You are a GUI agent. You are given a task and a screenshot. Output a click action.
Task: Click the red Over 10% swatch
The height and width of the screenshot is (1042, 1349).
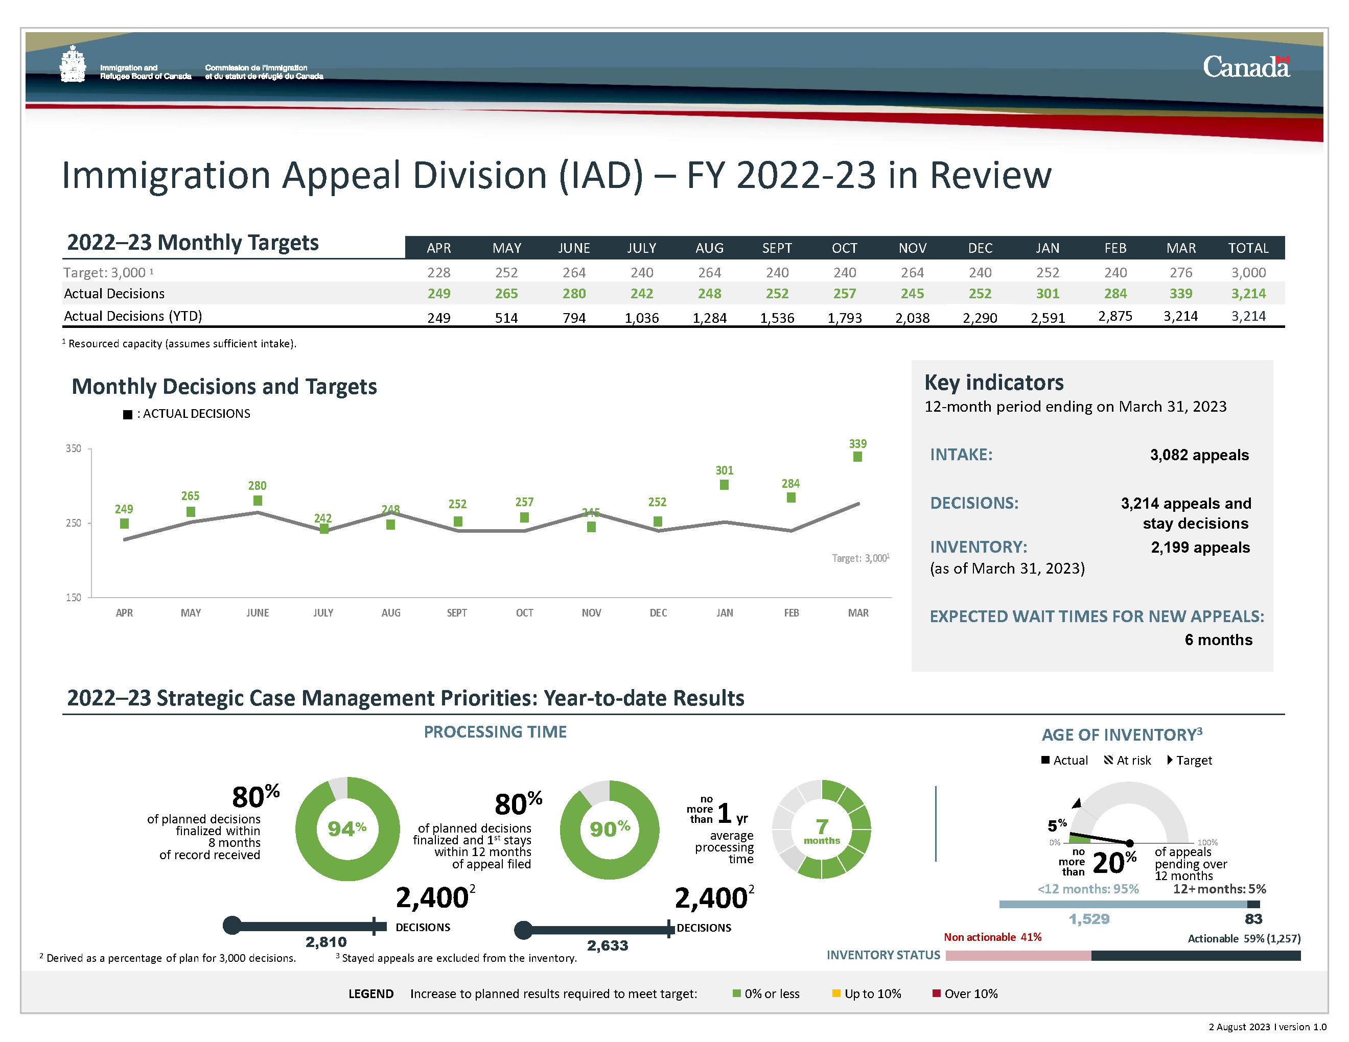937,993
